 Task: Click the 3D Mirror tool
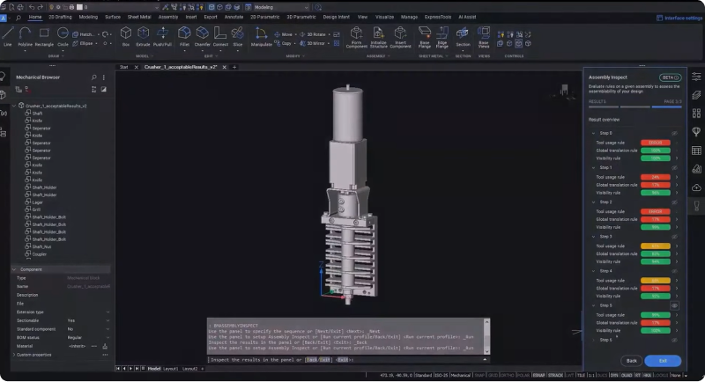coord(313,43)
